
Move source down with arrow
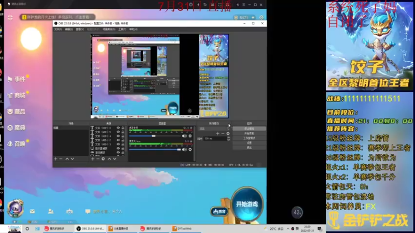coord(115,159)
